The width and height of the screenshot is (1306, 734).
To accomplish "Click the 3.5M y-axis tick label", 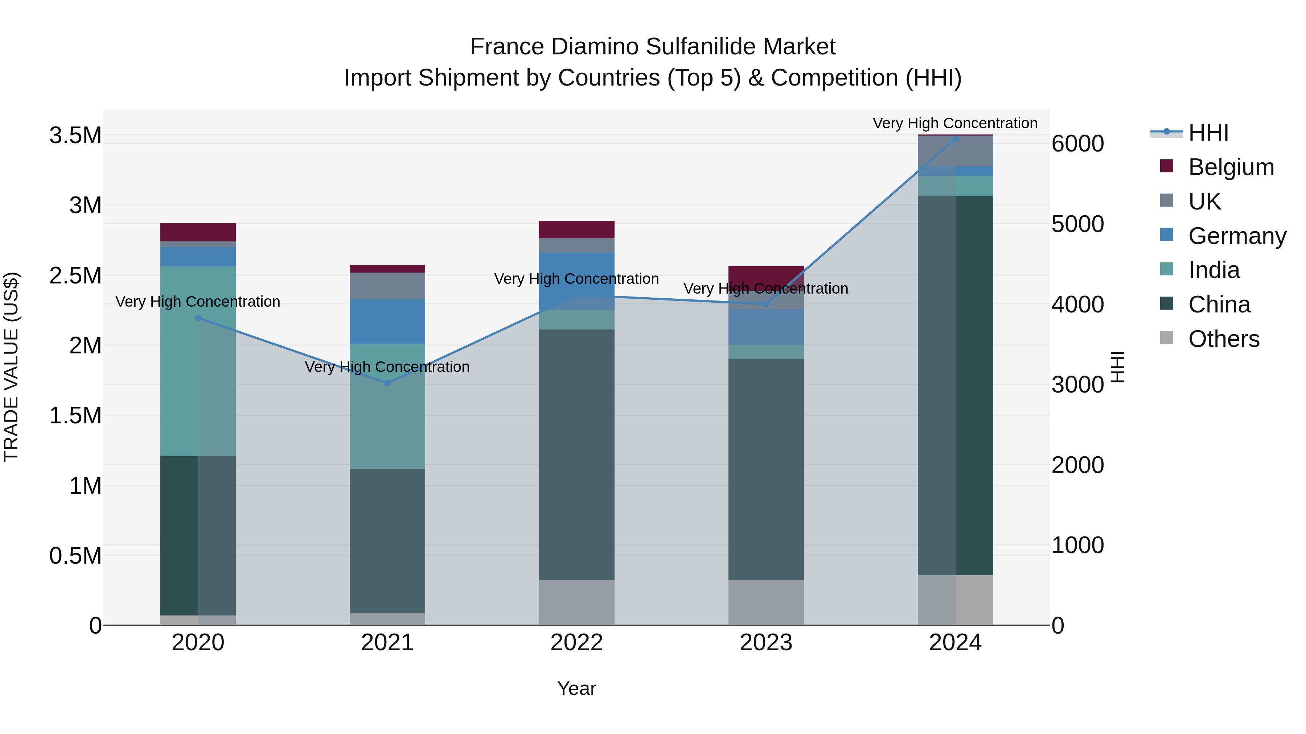I will coord(75,136).
